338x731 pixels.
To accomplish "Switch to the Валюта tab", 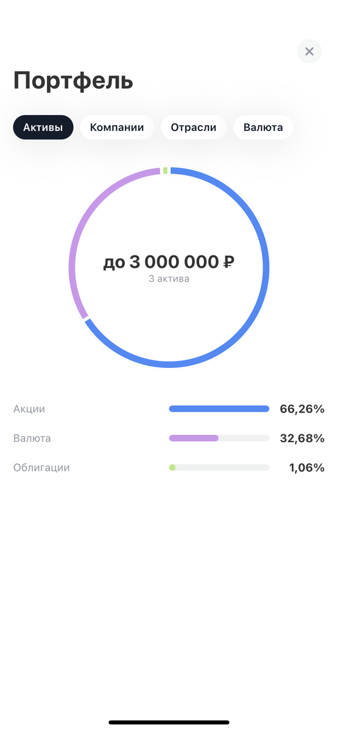I will coord(263,127).
